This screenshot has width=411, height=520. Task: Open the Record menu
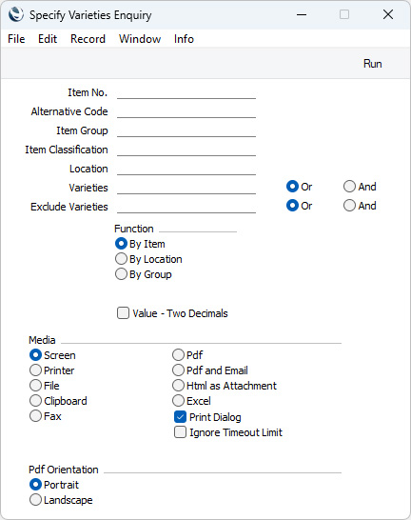click(x=88, y=39)
